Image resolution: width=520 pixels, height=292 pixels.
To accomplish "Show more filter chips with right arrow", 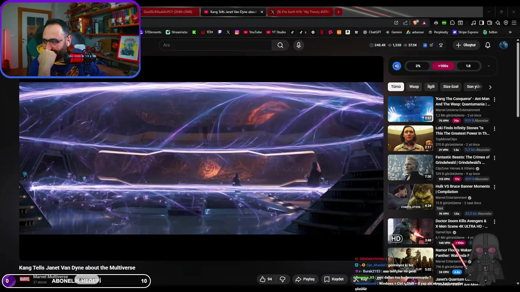I will tap(490, 87).
